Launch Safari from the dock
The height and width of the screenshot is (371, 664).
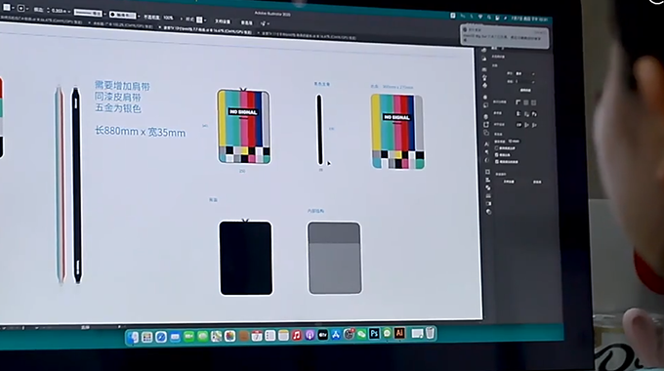click(x=160, y=337)
